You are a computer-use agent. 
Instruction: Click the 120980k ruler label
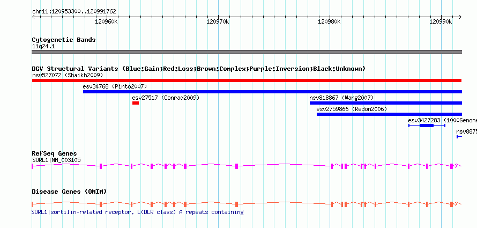pyautogui.click(x=329, y=21)
